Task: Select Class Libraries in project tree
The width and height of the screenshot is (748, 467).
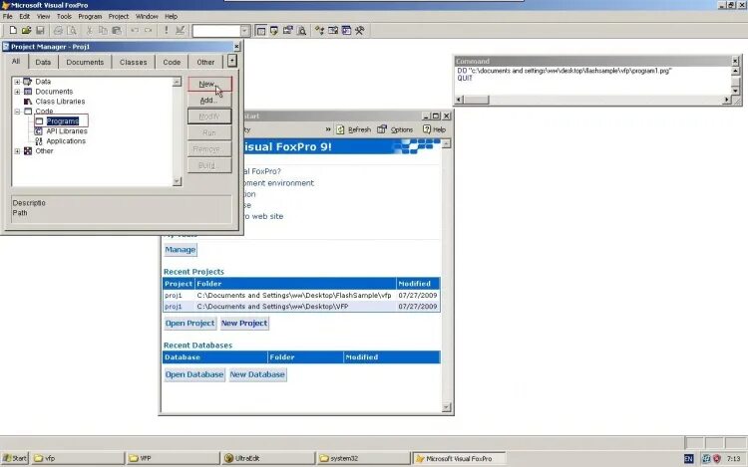Action: click(60, 102)
